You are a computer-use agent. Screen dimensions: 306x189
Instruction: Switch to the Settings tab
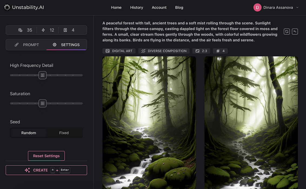pyautogui.click(x=66, y=45)
